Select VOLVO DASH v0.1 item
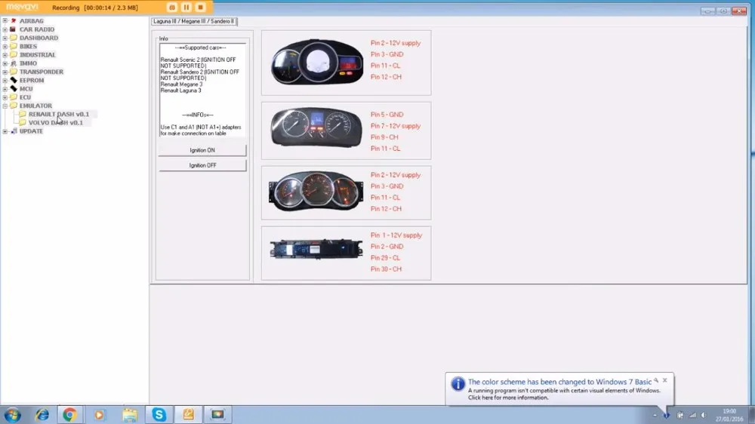This screenshot has width=755, height=424. click(x=55, y=123)
